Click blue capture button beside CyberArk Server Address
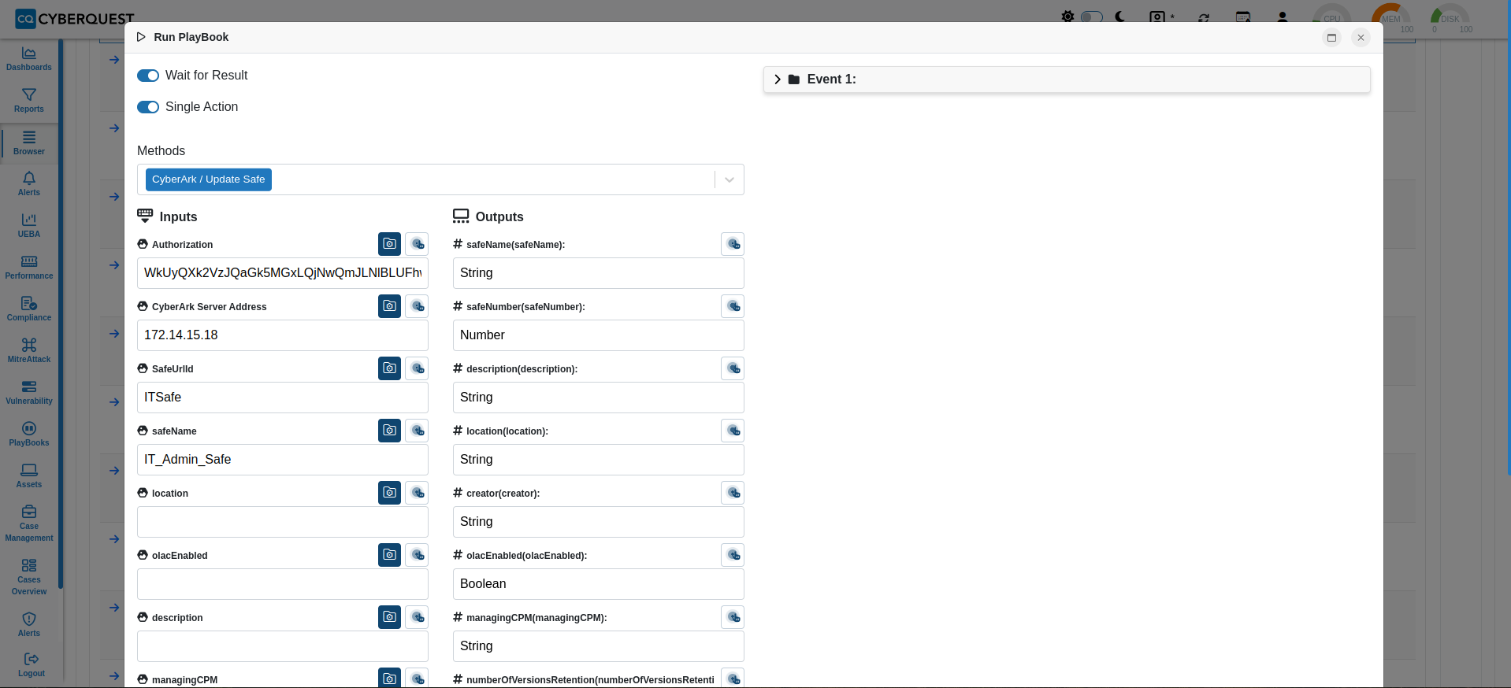Image resolution: width=1511 pixels, height=688 pixels. pos(390,306)
